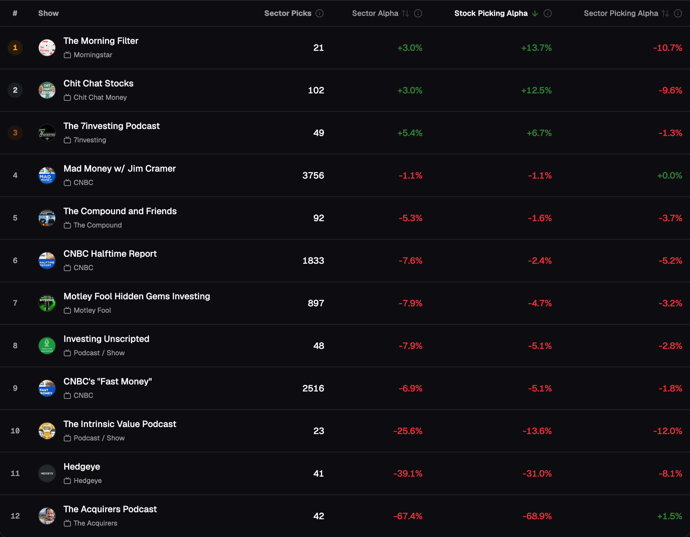Click the Stock Picking Alpha column header
Viewport: 690px width, 537px height.
click(491, 13)
